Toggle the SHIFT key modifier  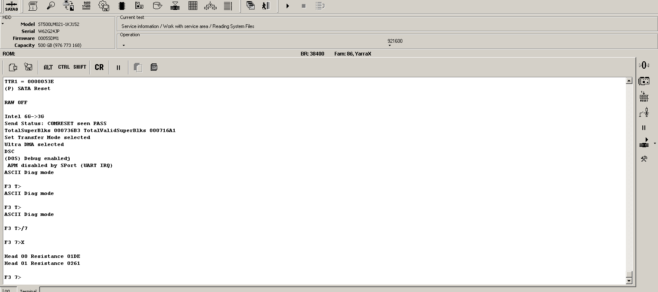click(x=80, y=67)
